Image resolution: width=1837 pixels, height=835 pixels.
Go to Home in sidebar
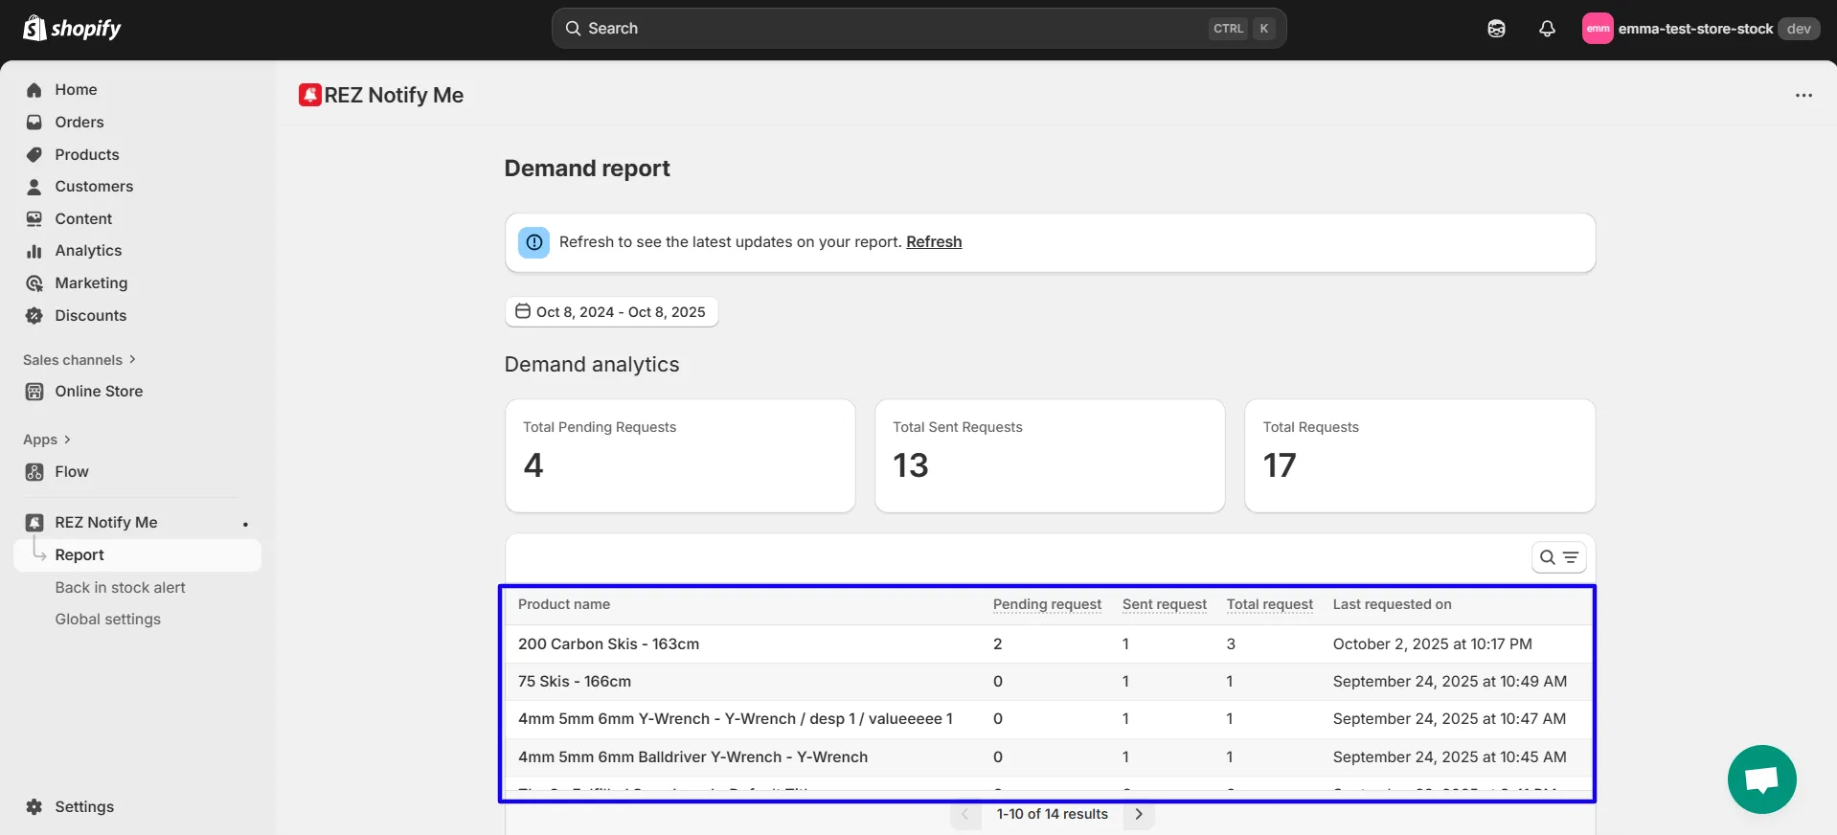click(x=76, y=90)
